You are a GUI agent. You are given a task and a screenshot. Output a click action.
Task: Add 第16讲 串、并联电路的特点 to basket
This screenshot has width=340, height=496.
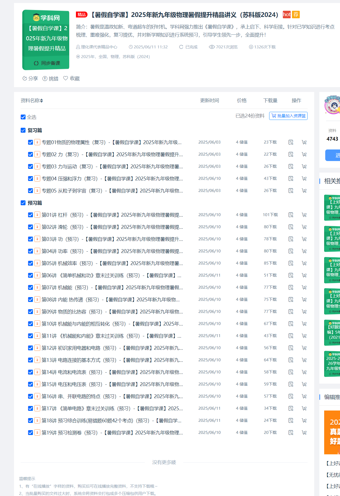click(x=304, y=396)
